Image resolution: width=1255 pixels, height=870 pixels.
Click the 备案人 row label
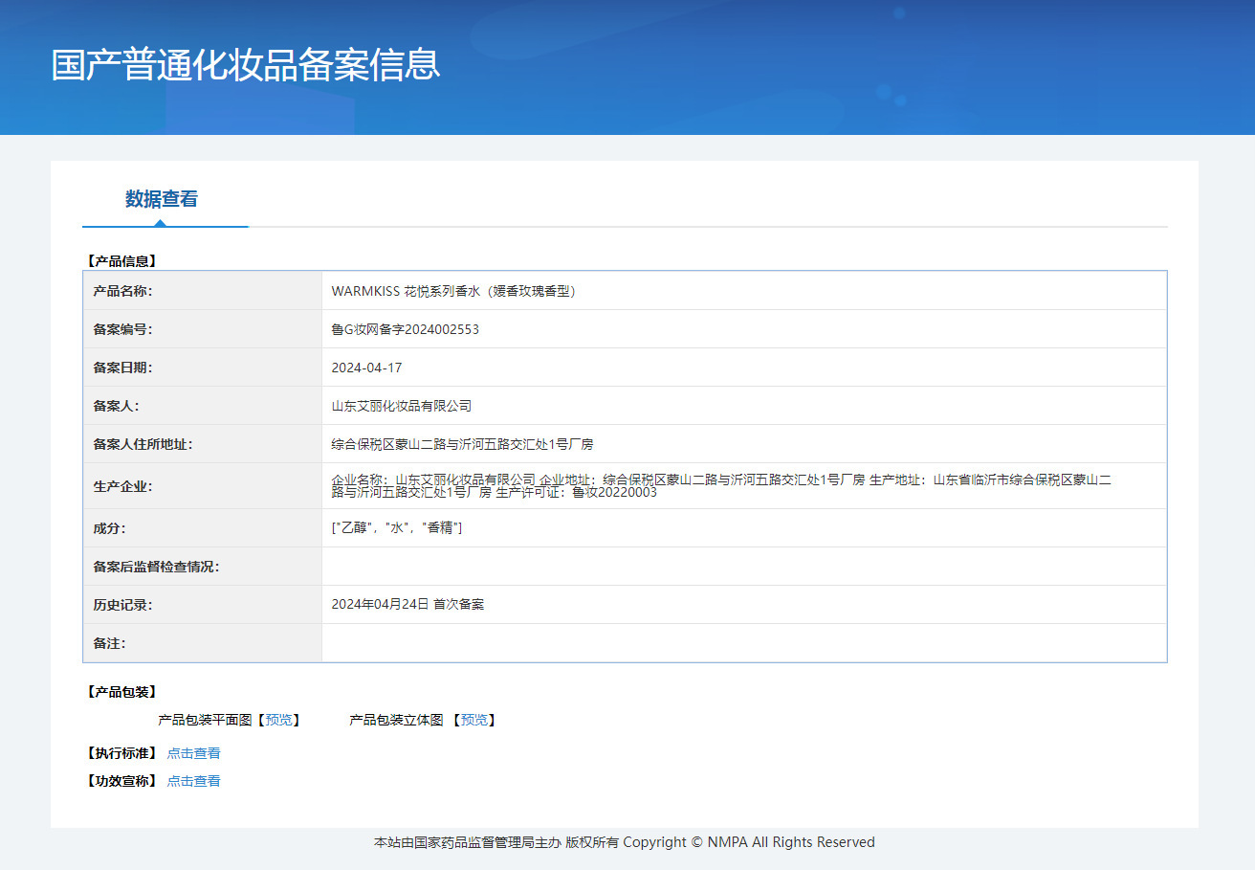116,406
